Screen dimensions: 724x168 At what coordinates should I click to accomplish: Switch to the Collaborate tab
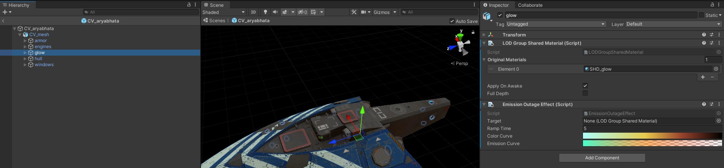tap(530, 5)
